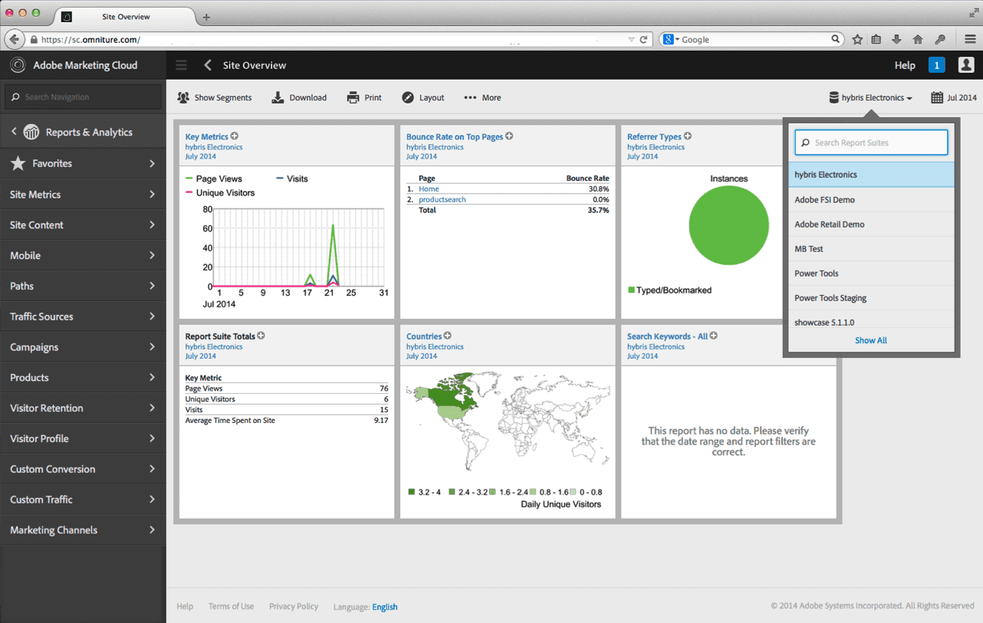
Task: Click plus icon next to Bounce Rate on Top Pages
Action: click(x=509, y=136)
